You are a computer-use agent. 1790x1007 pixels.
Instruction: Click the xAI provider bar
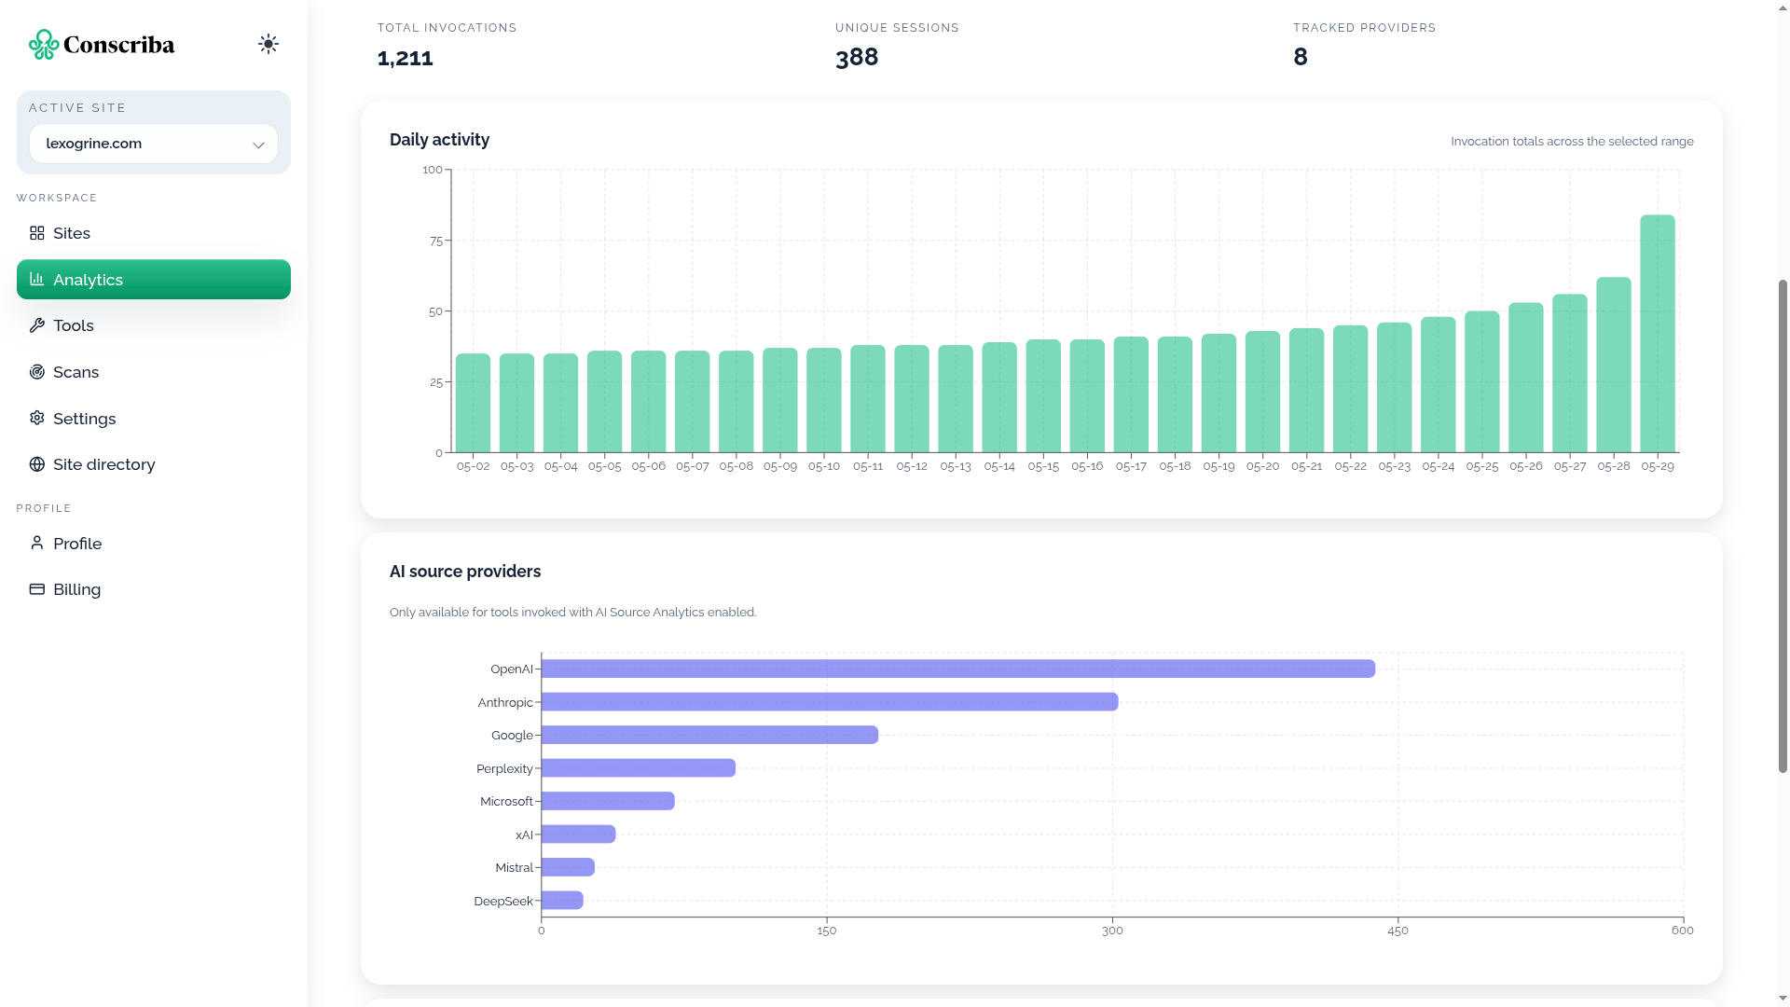(578, 835)
